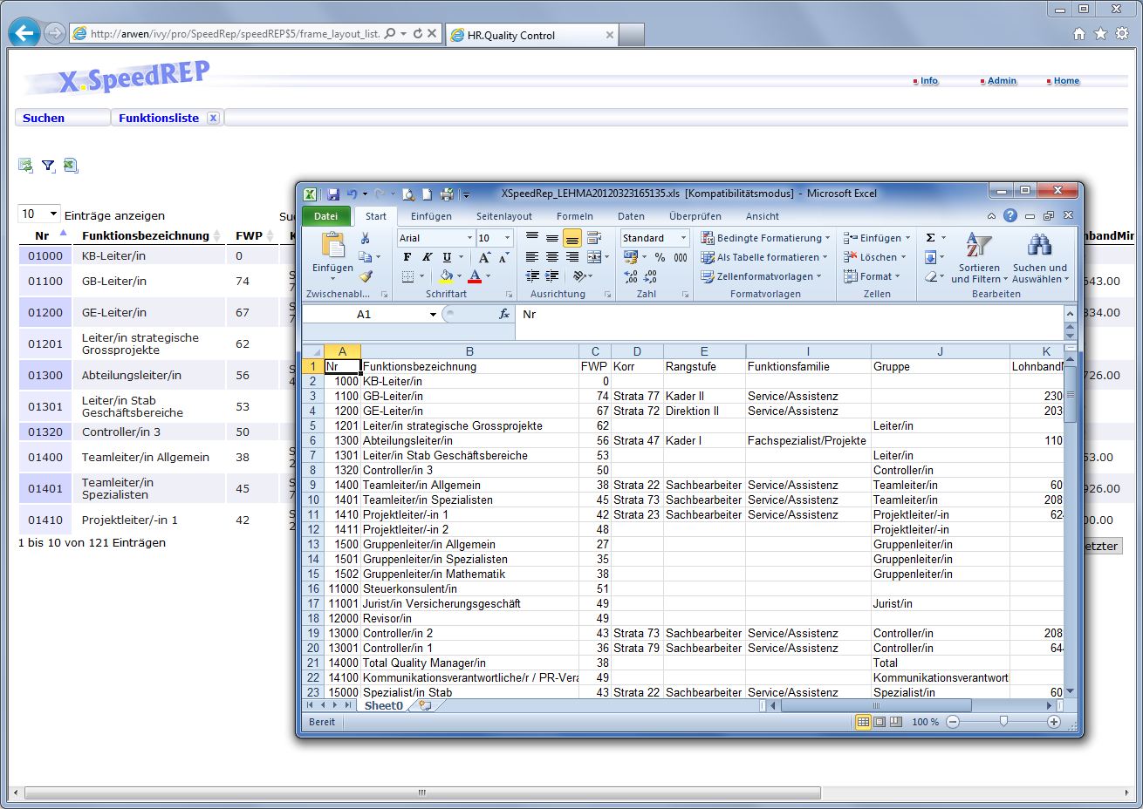The image size is (1143, 809).
Task: Open the browser home icon
Action: click(x=1079, y=34)
